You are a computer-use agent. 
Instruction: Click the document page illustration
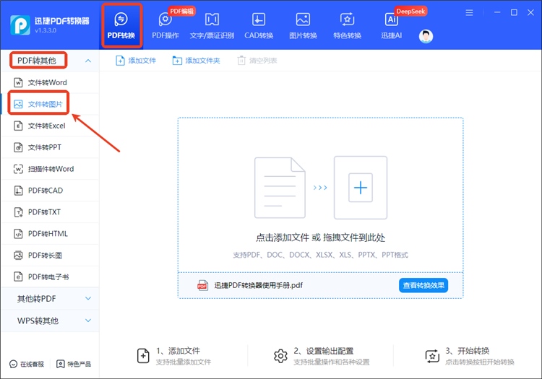click(x=280, y=188)
